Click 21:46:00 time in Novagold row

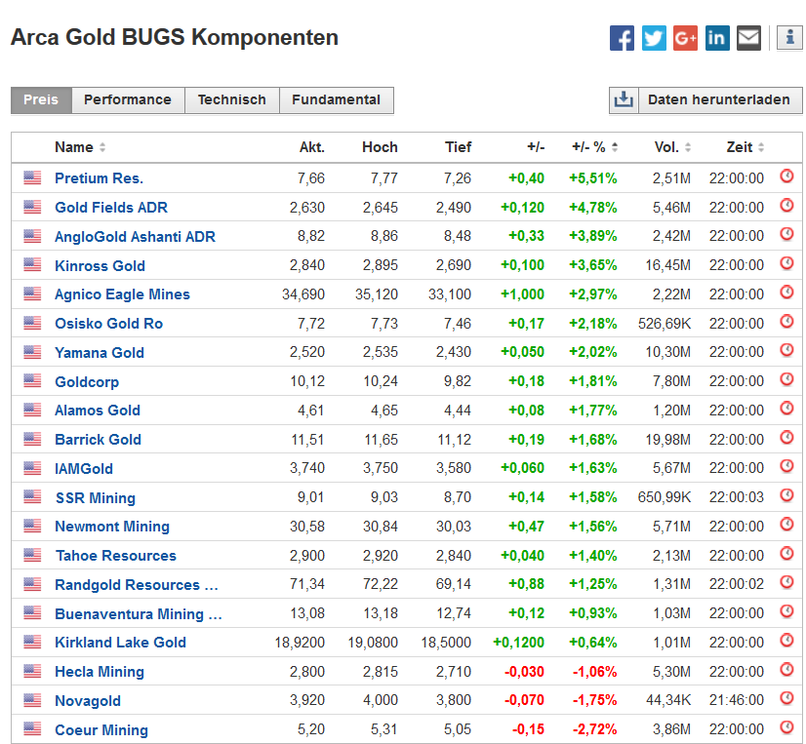click(x=737, y=700)
